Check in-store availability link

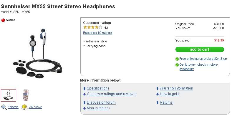(x=198, y=67)
